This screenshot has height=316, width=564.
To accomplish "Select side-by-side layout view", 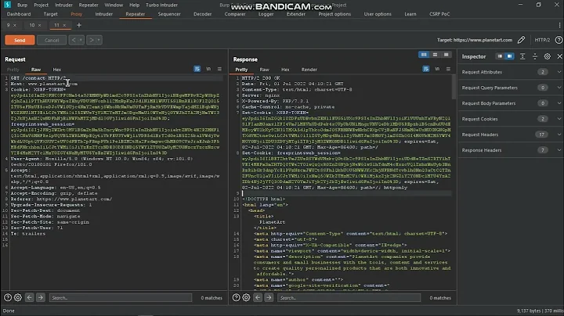I will point(424,55).
